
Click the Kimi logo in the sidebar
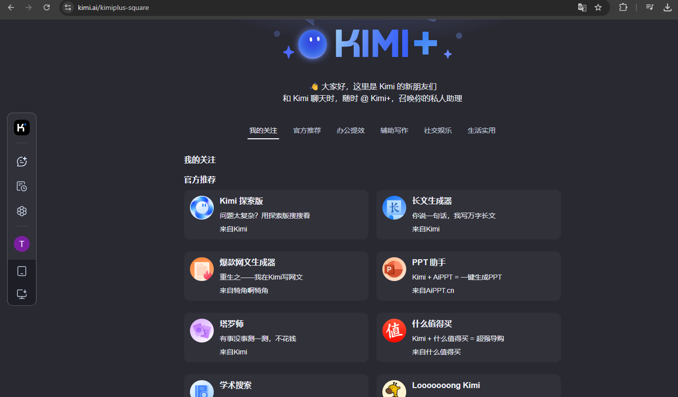[22, 127]
